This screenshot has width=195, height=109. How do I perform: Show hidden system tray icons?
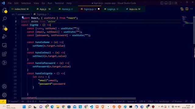click(x=159, y=107)
